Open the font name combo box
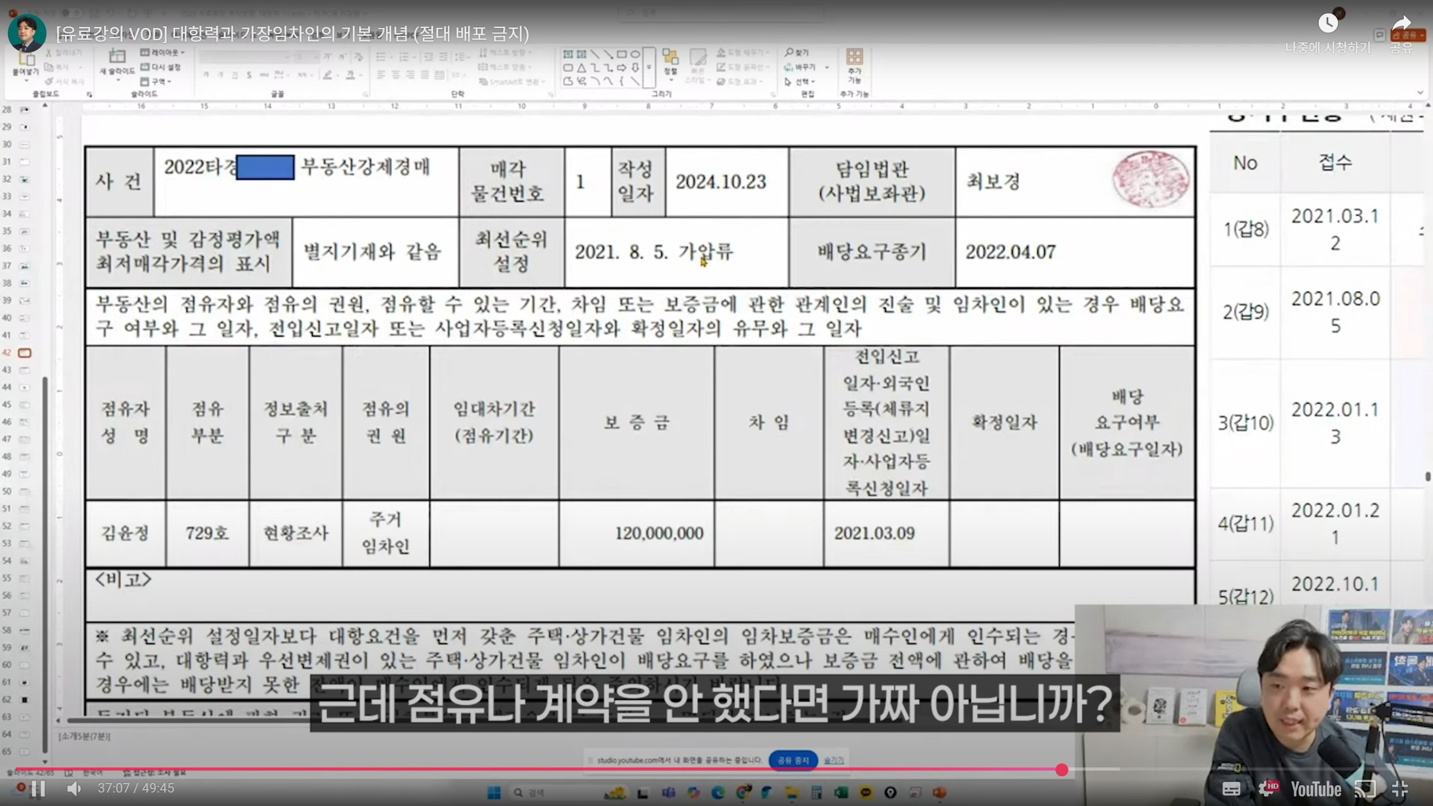This screenshot has height=806, width=1433. tap(245, 57)
